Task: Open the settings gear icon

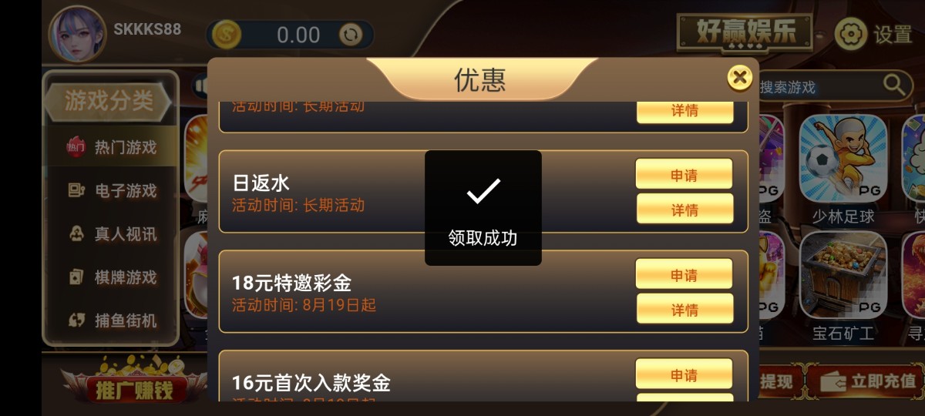Action: click(851, 34)
